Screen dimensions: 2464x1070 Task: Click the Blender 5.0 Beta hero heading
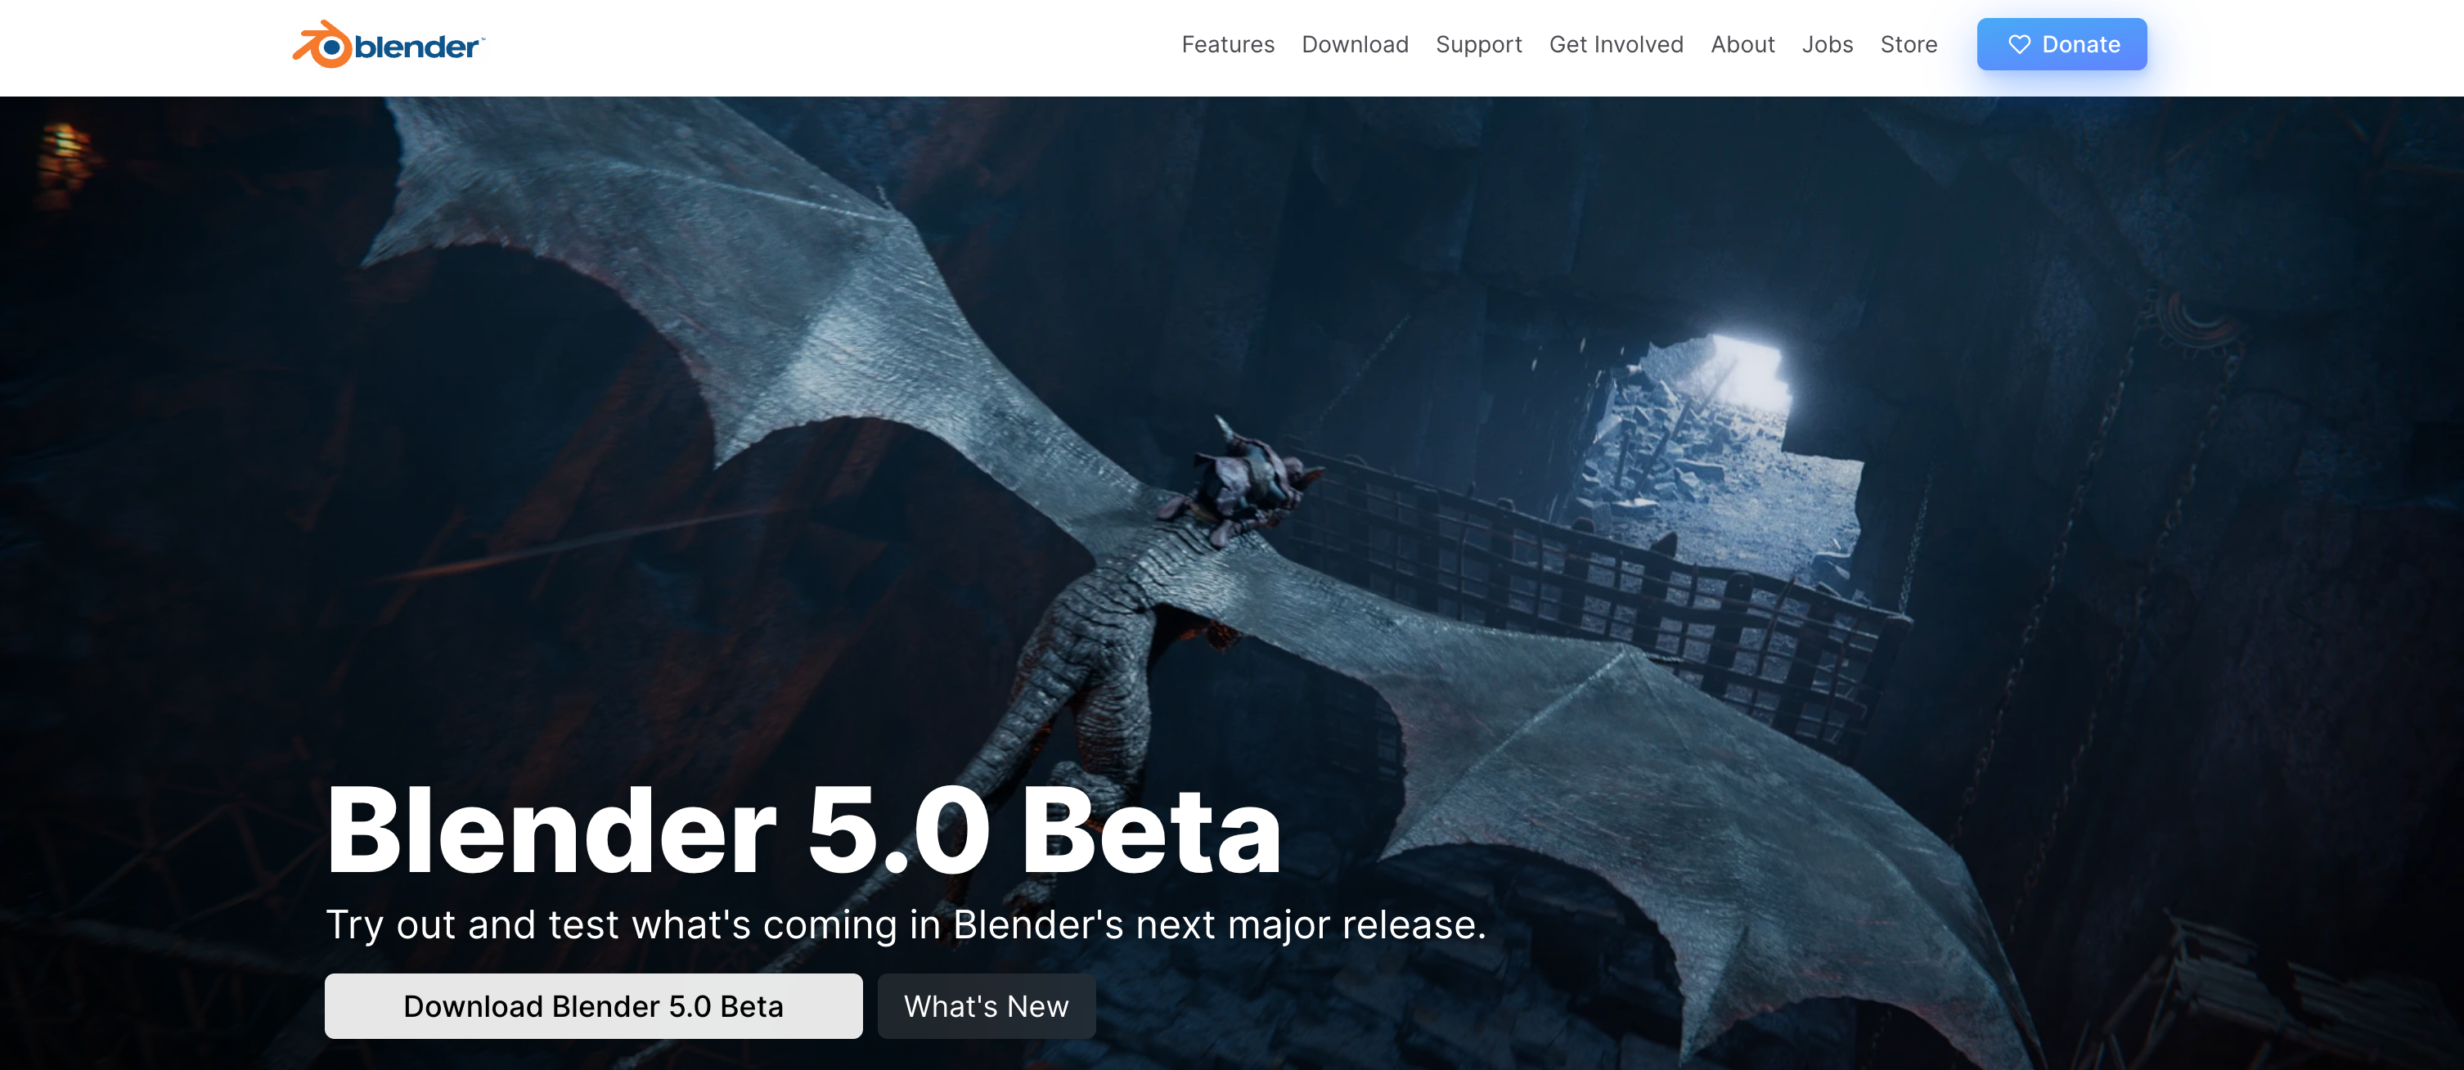click(803, 830)
